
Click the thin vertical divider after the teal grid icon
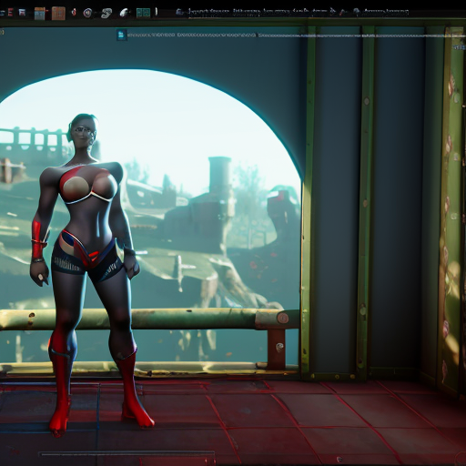click(x=157, y=12)
